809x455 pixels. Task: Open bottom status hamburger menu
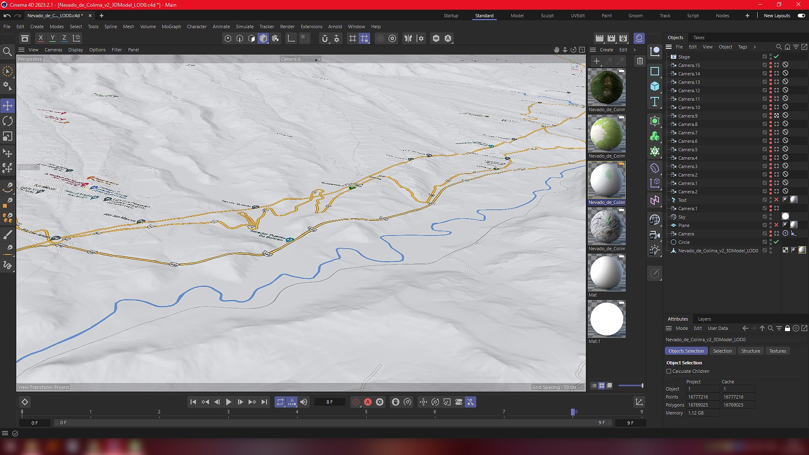pyautogui.click(x=5, y=433)
